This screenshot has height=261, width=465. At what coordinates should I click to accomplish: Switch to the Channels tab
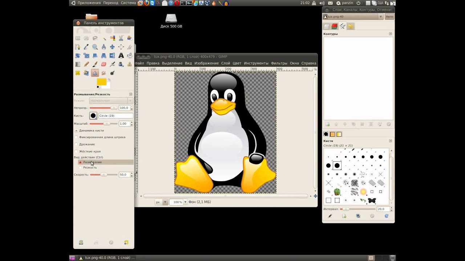tap(335, 26)
